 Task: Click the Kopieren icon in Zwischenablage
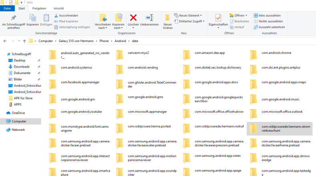32,18
